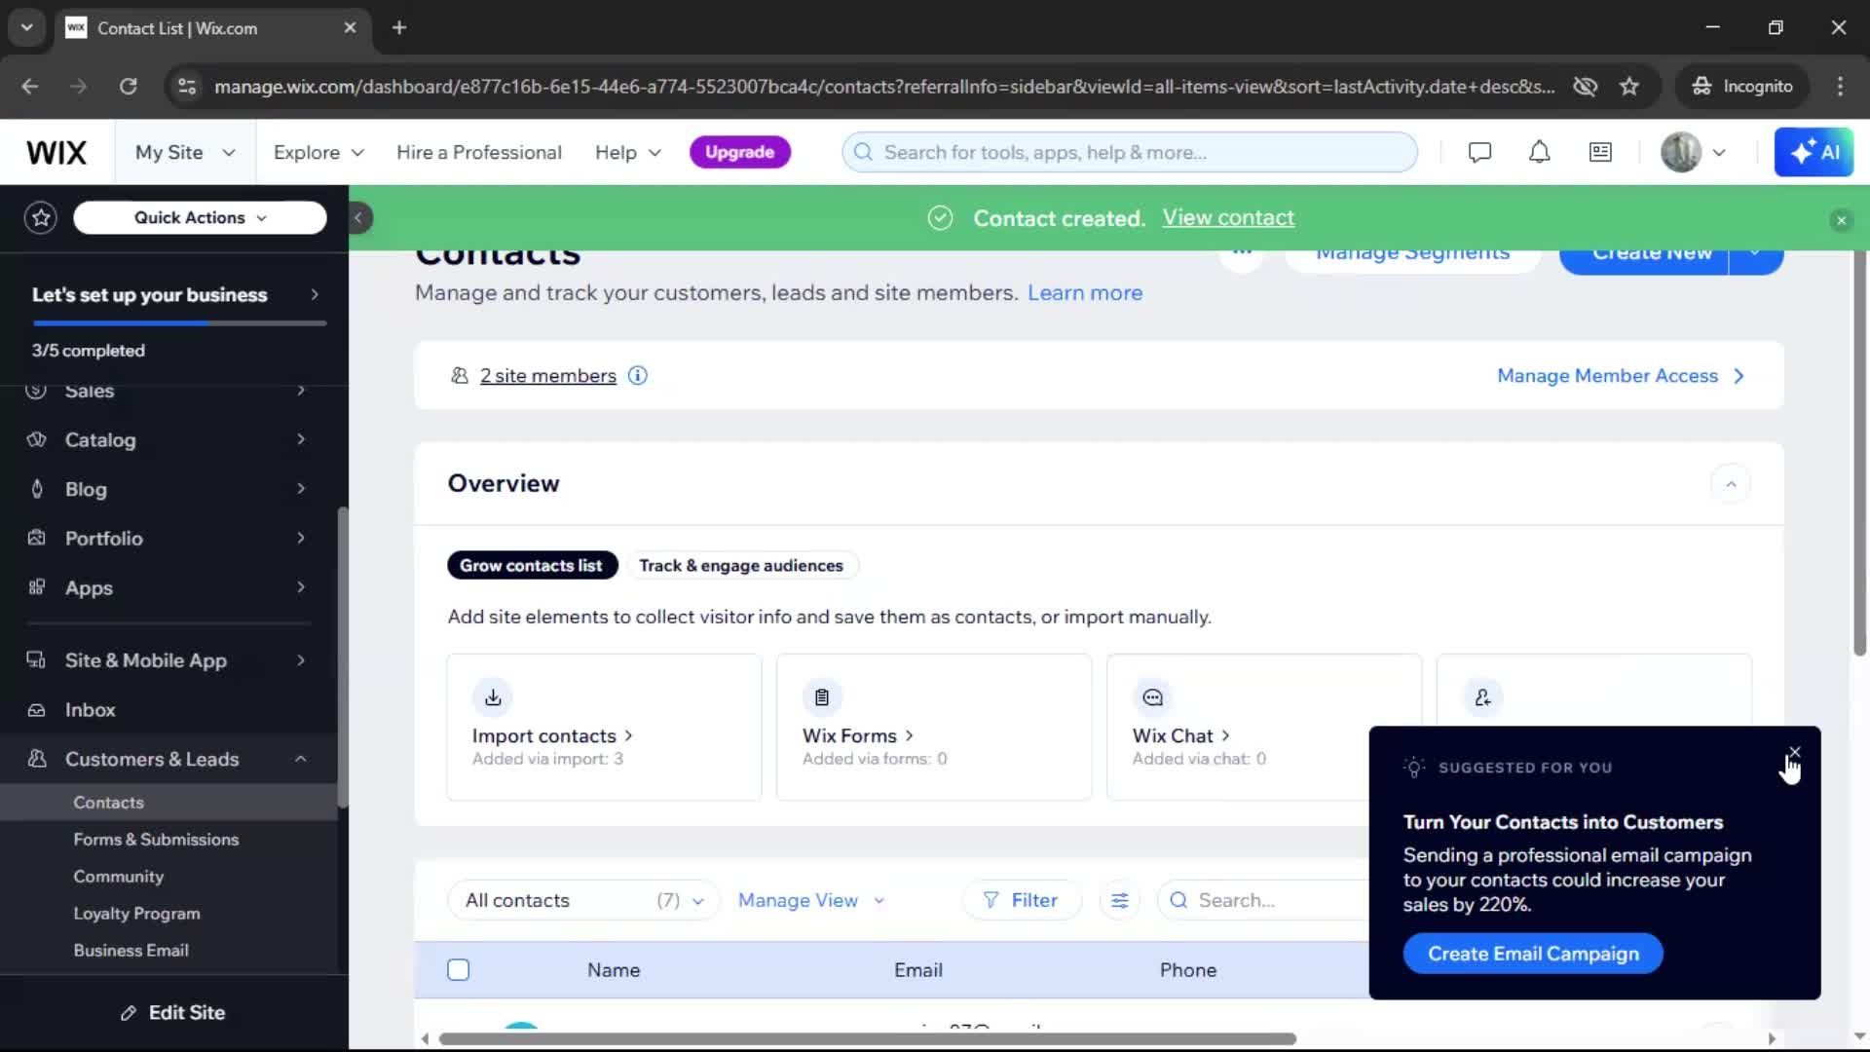This screenshot has width=1870, height=1052.
Task: Collapse the sidebar with arrow handle
Action: click(358, 218)
